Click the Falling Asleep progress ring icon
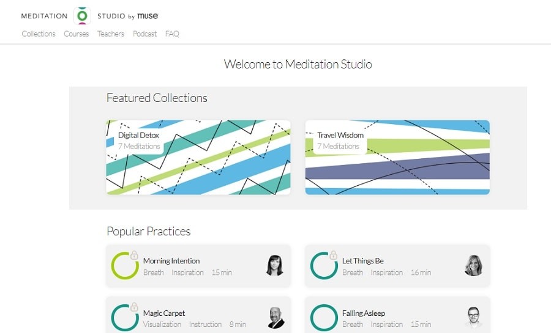 (x=324, y=318)
